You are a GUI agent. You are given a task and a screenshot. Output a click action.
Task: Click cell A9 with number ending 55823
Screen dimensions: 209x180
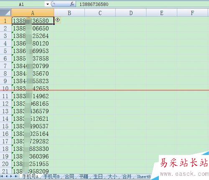tap(33, 81)
